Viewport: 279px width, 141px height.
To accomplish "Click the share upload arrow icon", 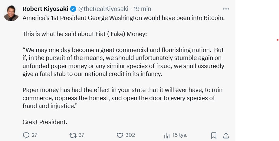I will pos(226,135).
